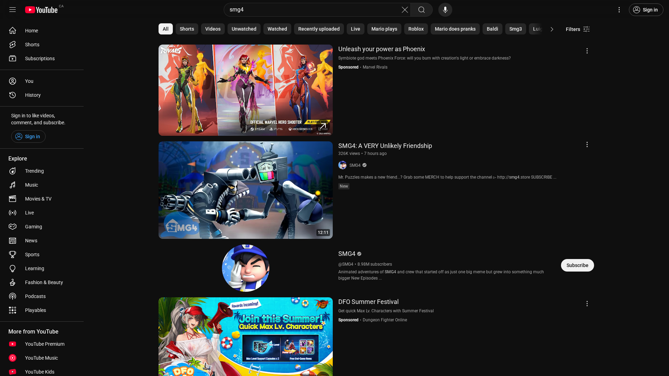The height and width of the screenshot is (376, 669).
Task: Open Gaming under Explore
Action: tap(42, 227)
